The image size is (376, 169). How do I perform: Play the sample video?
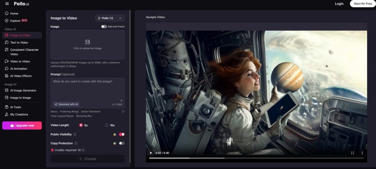(x=151, y=153)
